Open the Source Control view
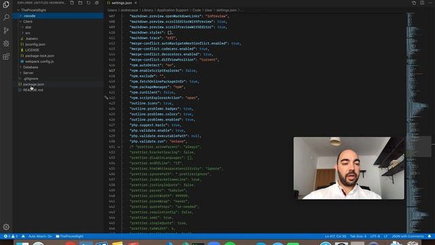The width and height of the screenshot is (435, 245). (6, 30)
